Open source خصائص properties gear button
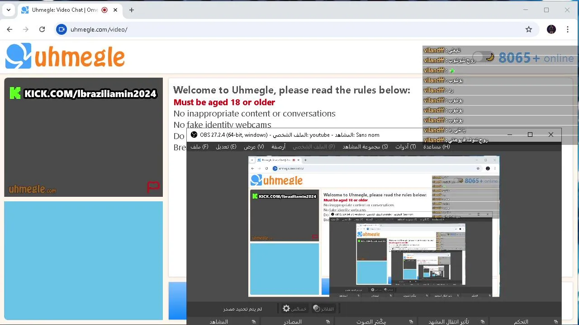Image resolution: width=579 pixels, height=325 pixels. (295, 309)
